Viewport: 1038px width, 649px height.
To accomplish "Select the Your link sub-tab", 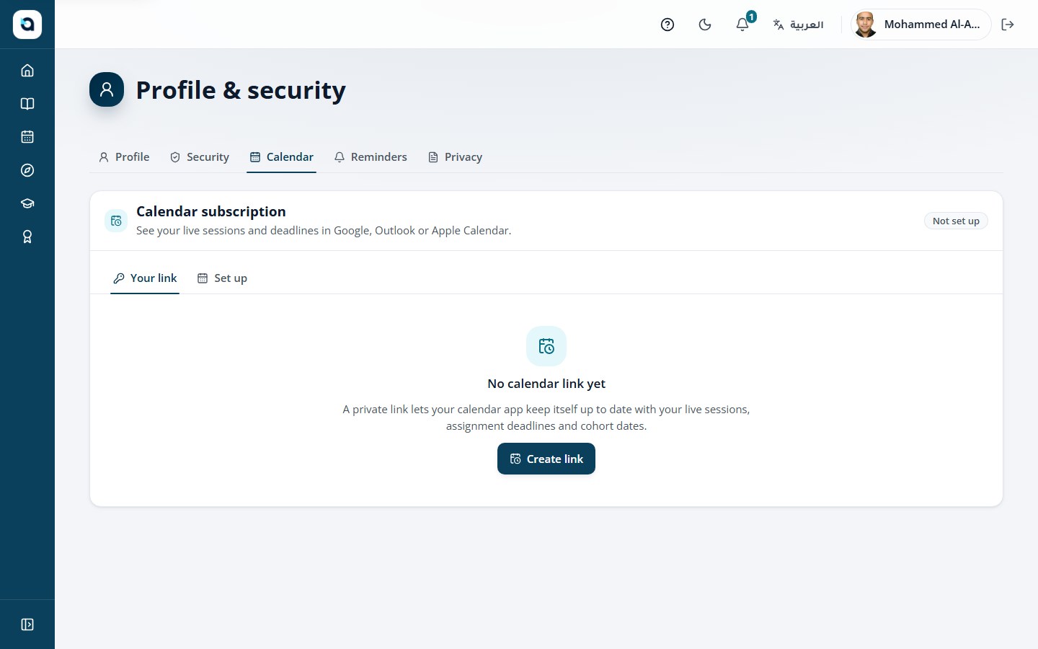I will [x=145, y=278].
